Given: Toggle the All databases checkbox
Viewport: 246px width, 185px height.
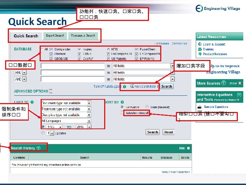Looking at the screenshot, I should [42, 49].
